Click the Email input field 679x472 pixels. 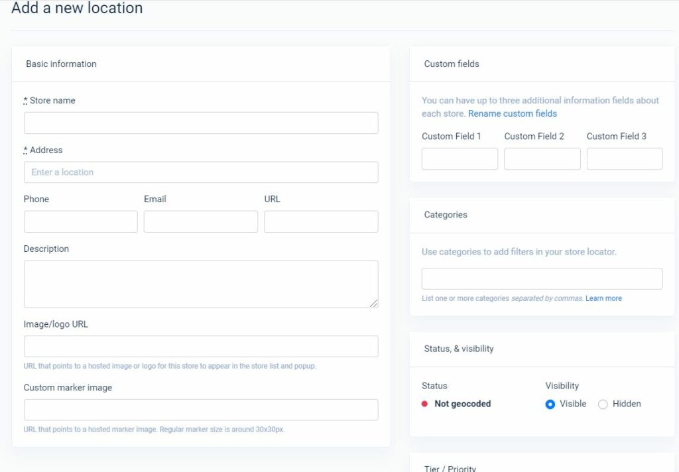[x=200, y=221]
